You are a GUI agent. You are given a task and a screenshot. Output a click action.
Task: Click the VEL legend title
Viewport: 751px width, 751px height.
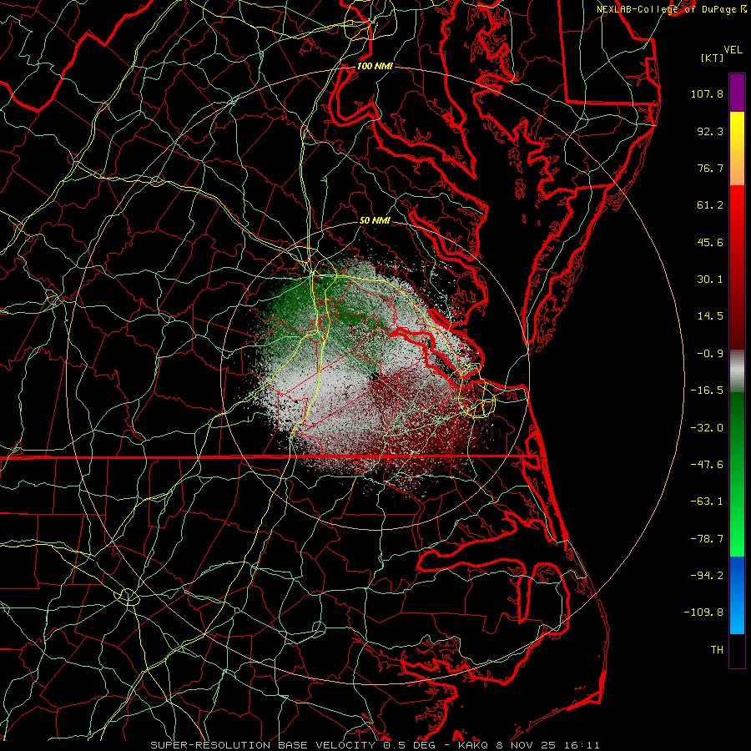[x=733, y=50]
